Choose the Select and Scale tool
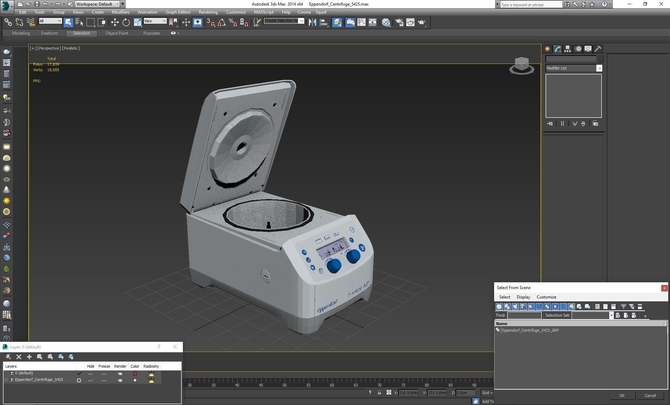Viewport: 670px width, 405px height. pos(137,22)
